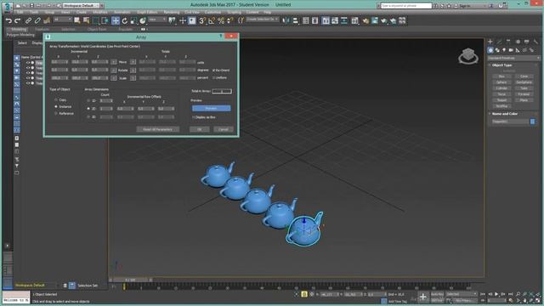Click the ViewCube in viewport
The height and width of the screenshot is (306, 544).
468,56
